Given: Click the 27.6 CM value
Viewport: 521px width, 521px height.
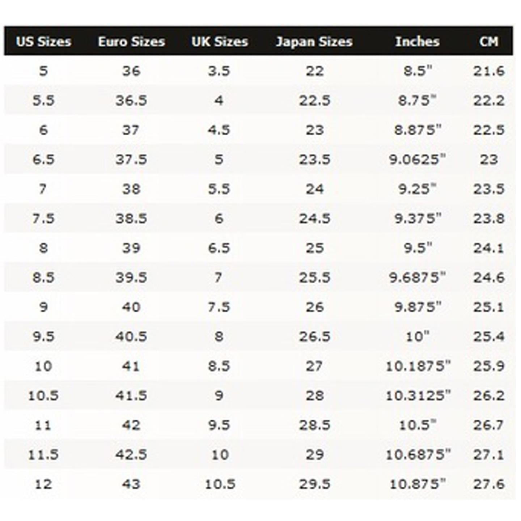Looking at the screenshot, I should point(489,484).
